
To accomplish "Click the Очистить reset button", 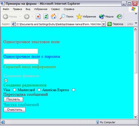I will tap(15, 109).
